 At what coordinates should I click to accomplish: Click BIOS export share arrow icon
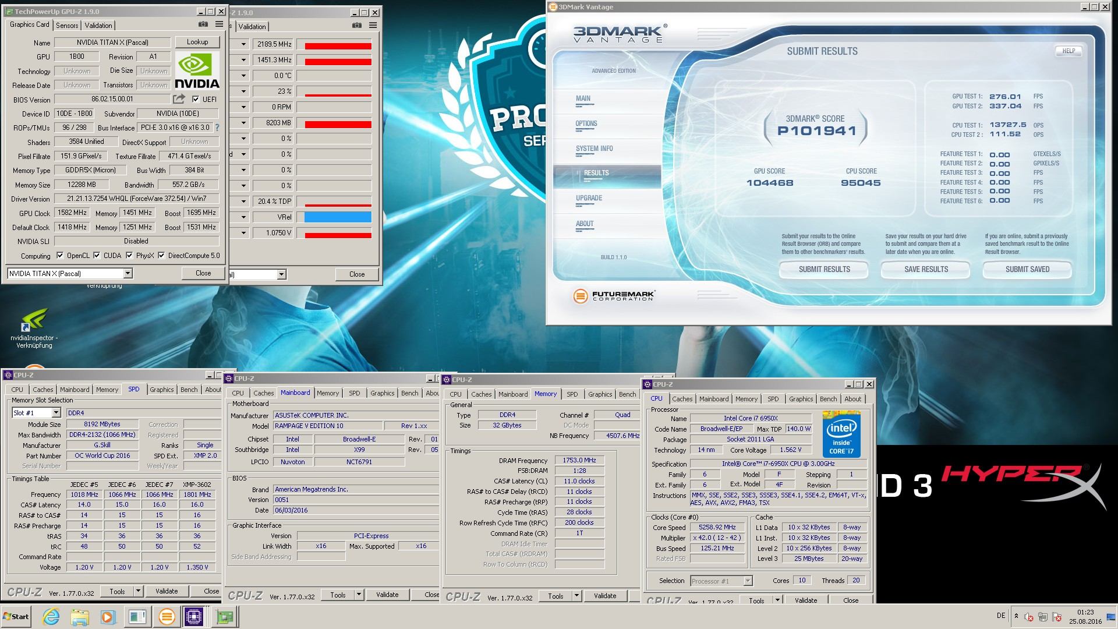point(179,99)
